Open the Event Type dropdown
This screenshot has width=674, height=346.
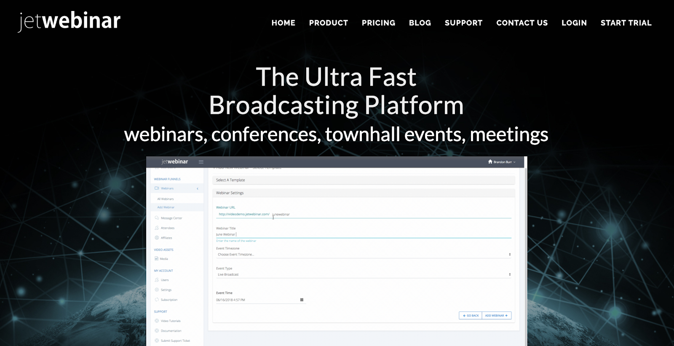364,274
